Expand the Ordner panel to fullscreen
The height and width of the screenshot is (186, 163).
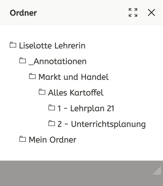tap(133, 12)
